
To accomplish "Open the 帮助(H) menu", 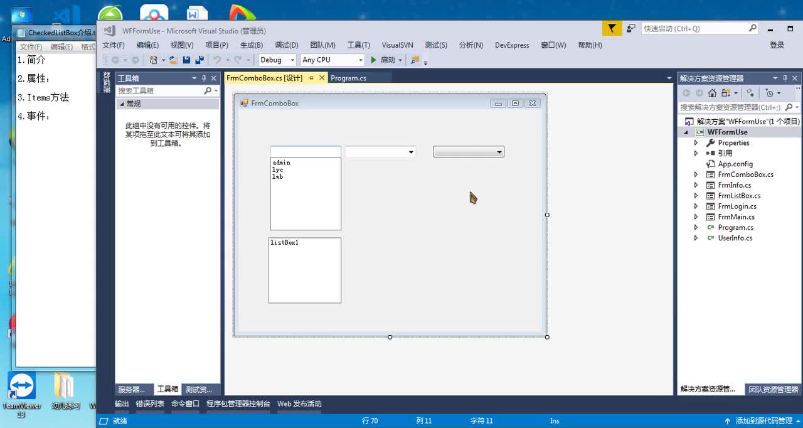I will pos(590,45).
